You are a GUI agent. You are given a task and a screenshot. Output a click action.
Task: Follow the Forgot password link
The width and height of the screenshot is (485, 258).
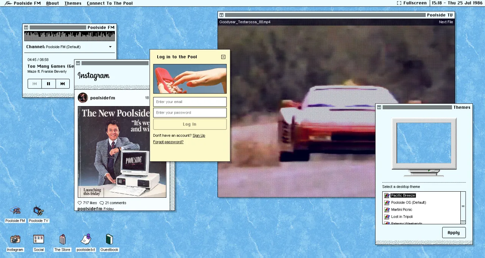[x=168, y=142]
